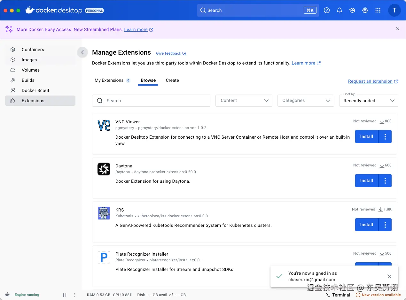
Task: Open engine options three-dot menu in status bar
Action: [x=75, y=295]
